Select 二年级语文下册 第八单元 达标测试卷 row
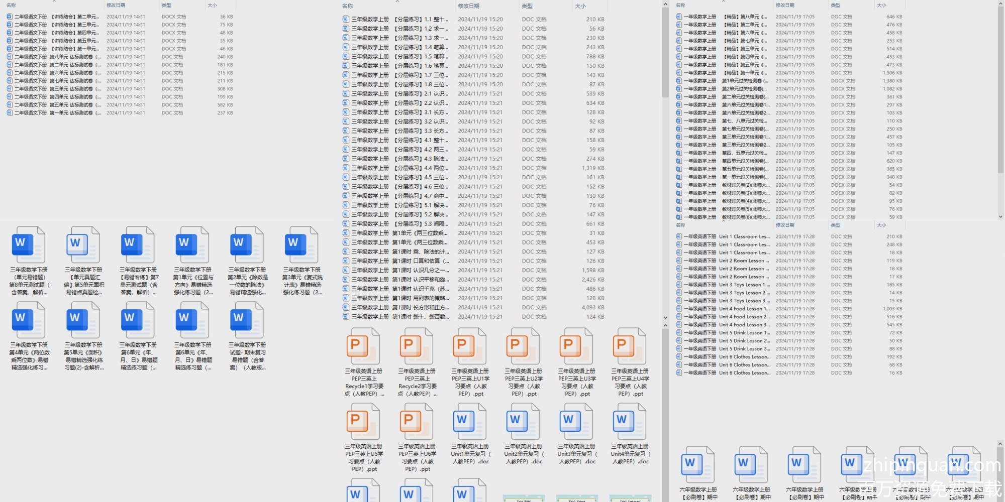 (x=55, y=57)
